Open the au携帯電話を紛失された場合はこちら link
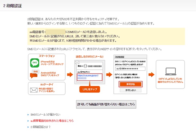This screenshot has width=196, height=131. (x=52, y=121)
